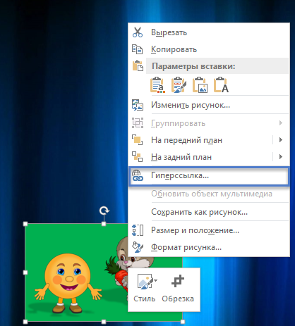Click the hyperlink globe chain icon

pos(138,175)
